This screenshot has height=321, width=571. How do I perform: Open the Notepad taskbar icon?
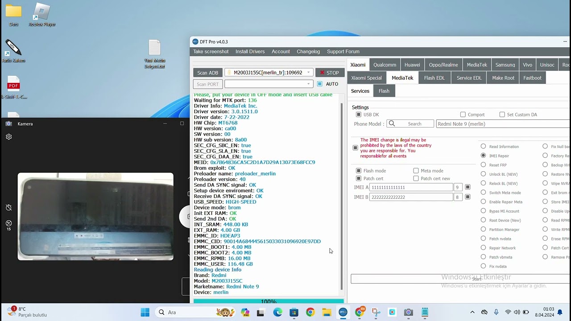425,313
